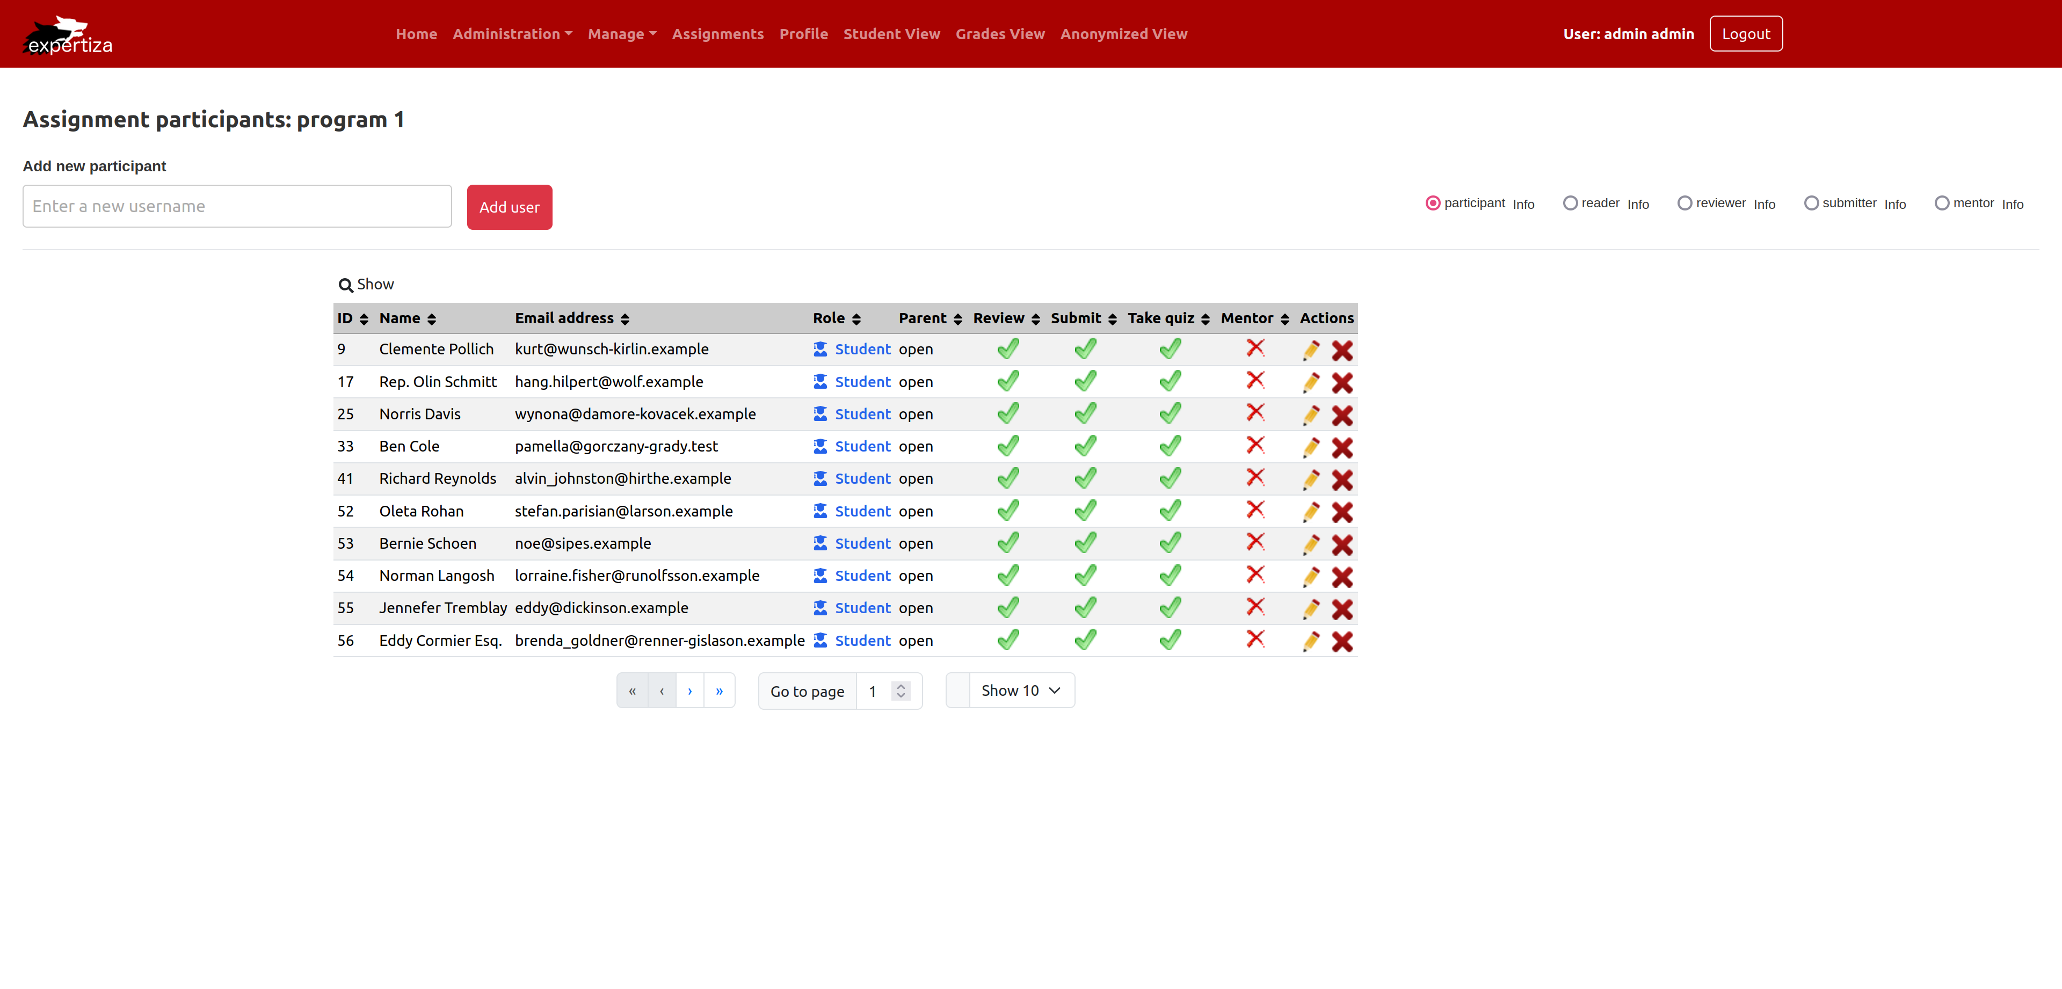Click the Expertiza logo

(x=68, y=35)
